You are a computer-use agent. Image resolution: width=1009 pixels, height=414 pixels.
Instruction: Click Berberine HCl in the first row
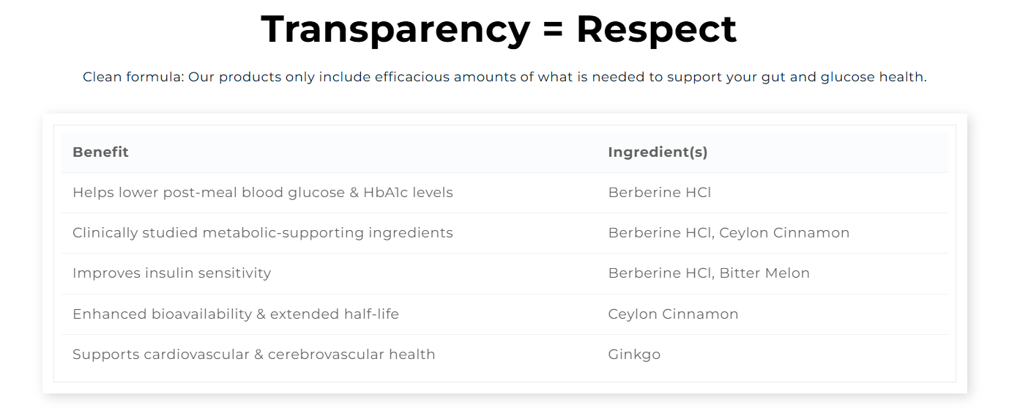[659, 193]
